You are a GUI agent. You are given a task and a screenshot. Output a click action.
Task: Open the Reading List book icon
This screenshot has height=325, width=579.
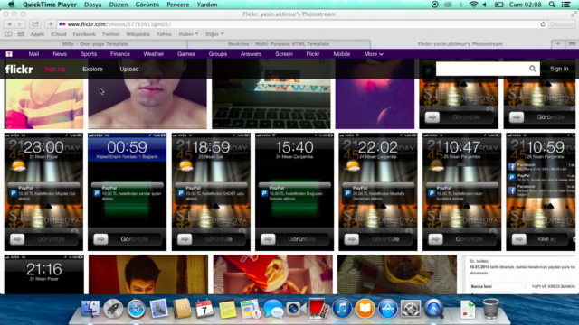pyautogui.click(x=8, y=34)
